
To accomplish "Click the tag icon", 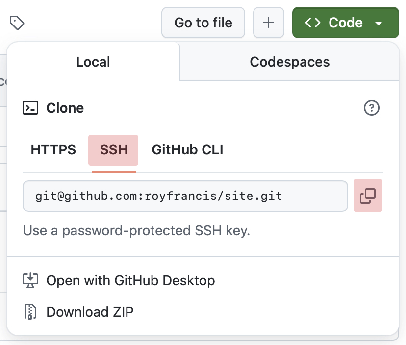I will [x=17, y=23].
